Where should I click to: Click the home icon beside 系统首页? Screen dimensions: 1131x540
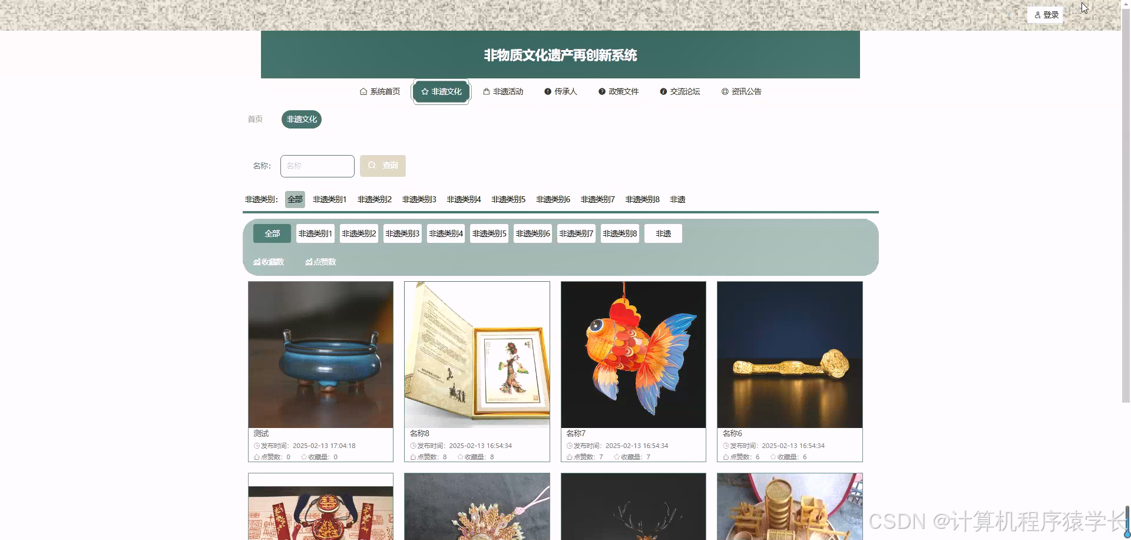(363, 91)
